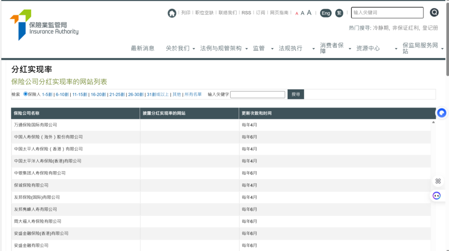Select the smallest font size A
This screenshot has width=449, height=251.
[x=297, y=14]
